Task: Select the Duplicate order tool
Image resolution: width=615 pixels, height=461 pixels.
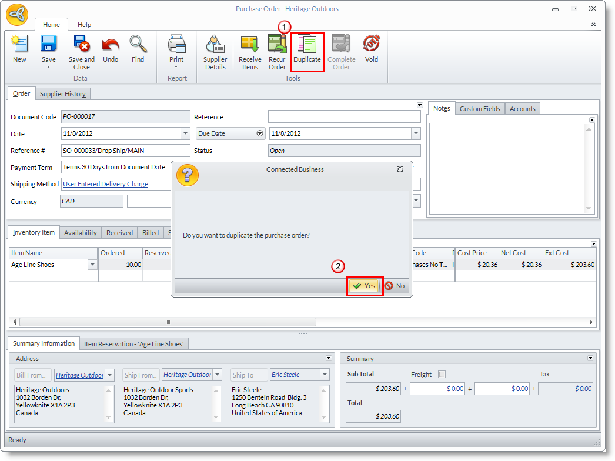Action: click(307, 50)
